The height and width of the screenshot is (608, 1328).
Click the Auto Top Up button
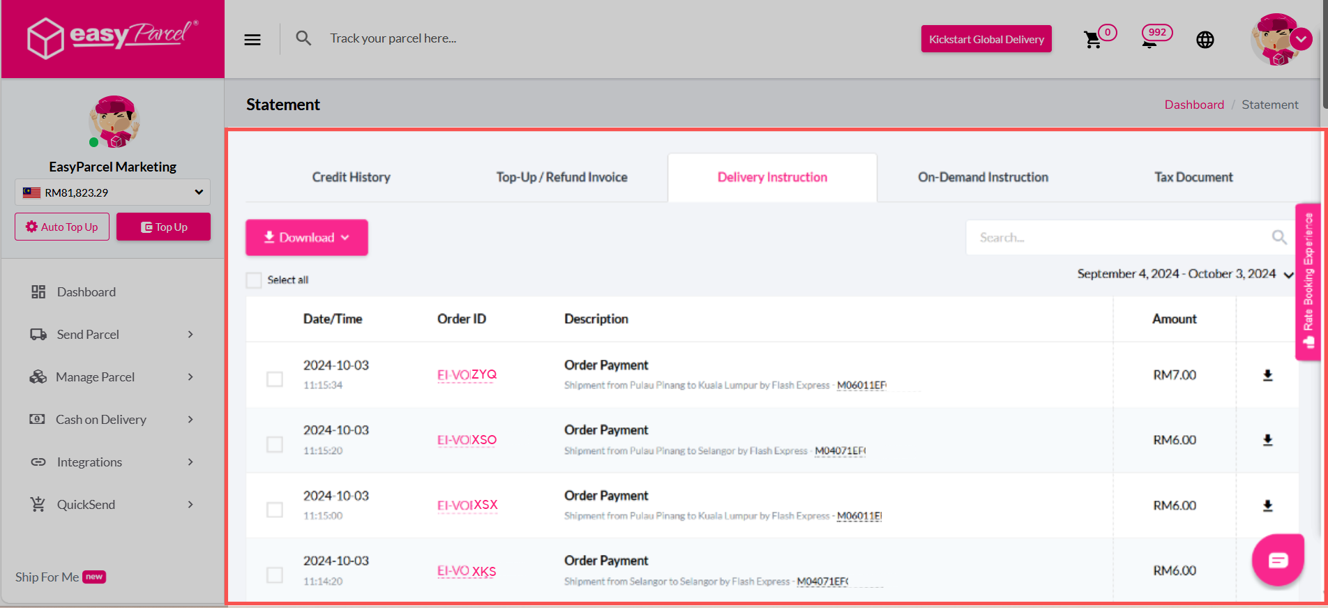62,227
